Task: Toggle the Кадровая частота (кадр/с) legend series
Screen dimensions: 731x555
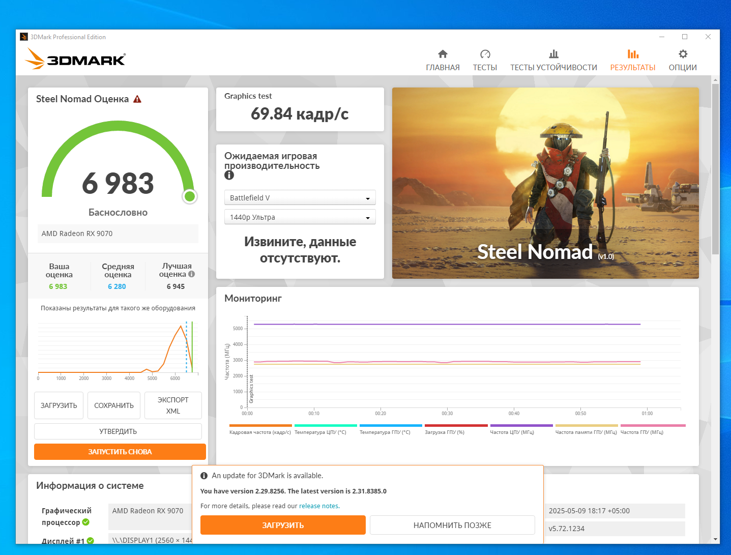Action: pos(260,430)
